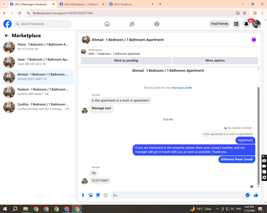
Task: Show hidden system tray icons
Action: click(x=217, y=209)
